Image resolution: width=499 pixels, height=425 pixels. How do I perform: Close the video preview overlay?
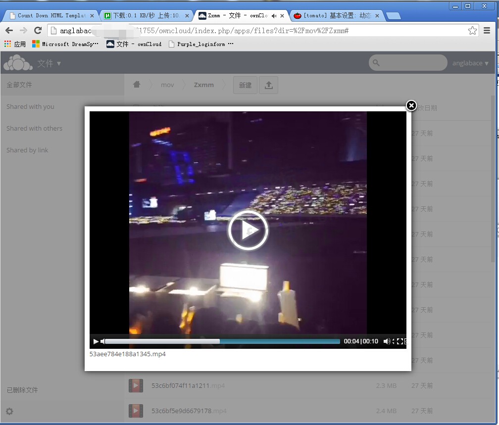click(411, 105)
